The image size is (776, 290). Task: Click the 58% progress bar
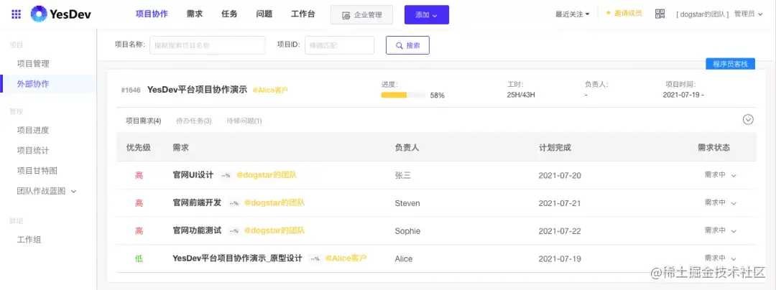click(403, 95)
